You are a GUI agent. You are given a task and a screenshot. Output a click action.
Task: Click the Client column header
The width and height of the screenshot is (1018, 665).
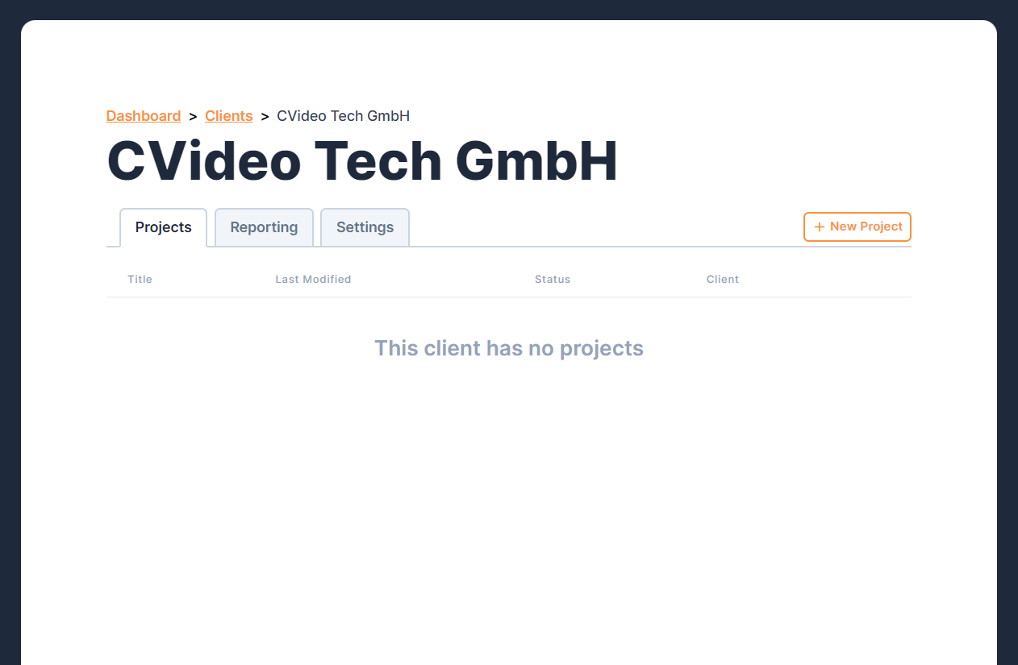[723, 279]
